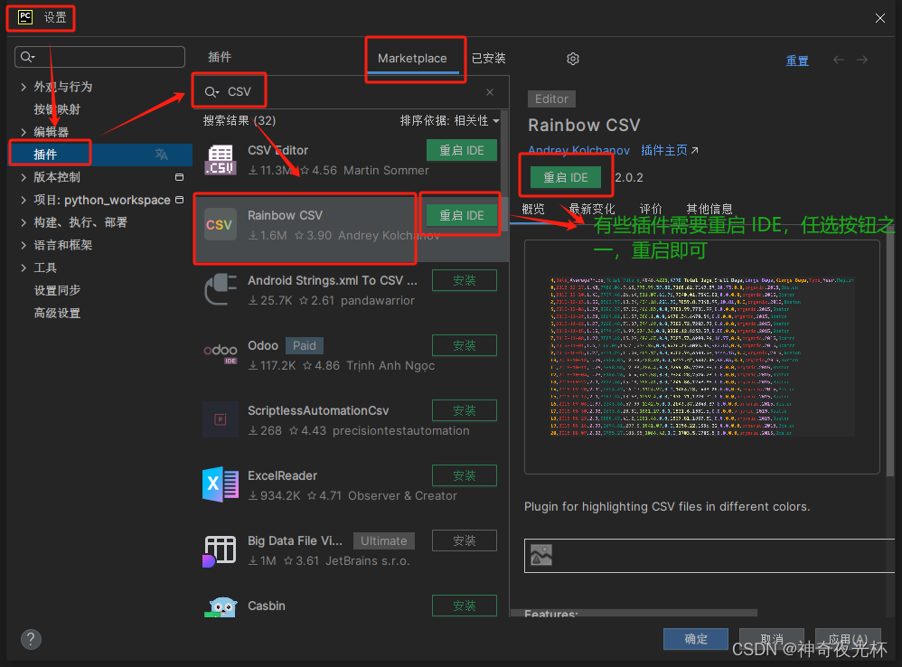Click the Editor category tag

[551, 99]
